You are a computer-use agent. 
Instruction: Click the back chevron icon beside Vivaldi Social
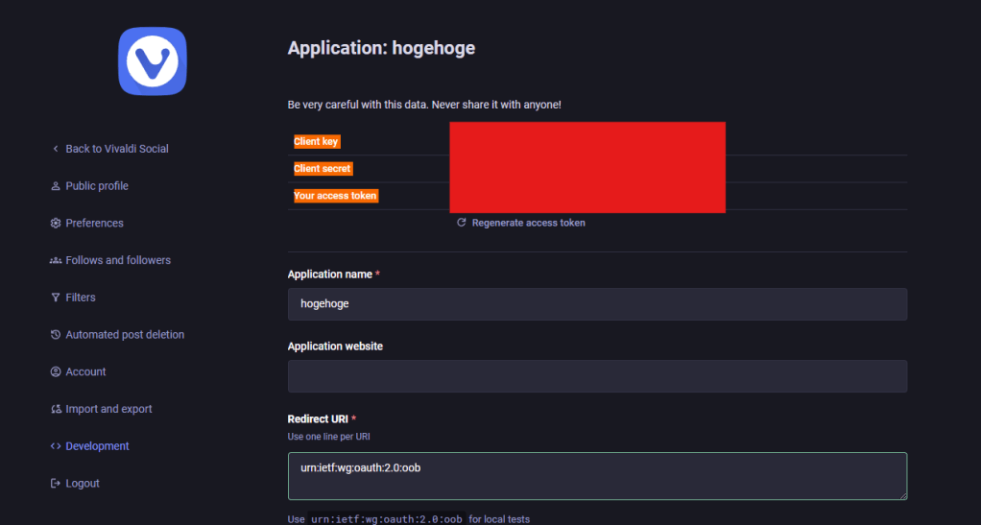point(56,149)
